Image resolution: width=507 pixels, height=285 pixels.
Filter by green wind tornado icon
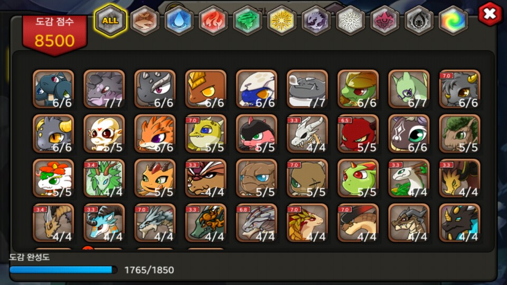247,21
